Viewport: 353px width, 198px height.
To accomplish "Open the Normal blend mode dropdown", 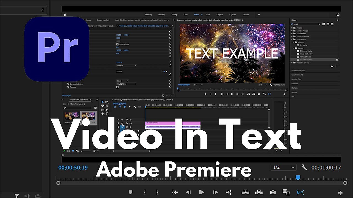I will coord(126,65).
